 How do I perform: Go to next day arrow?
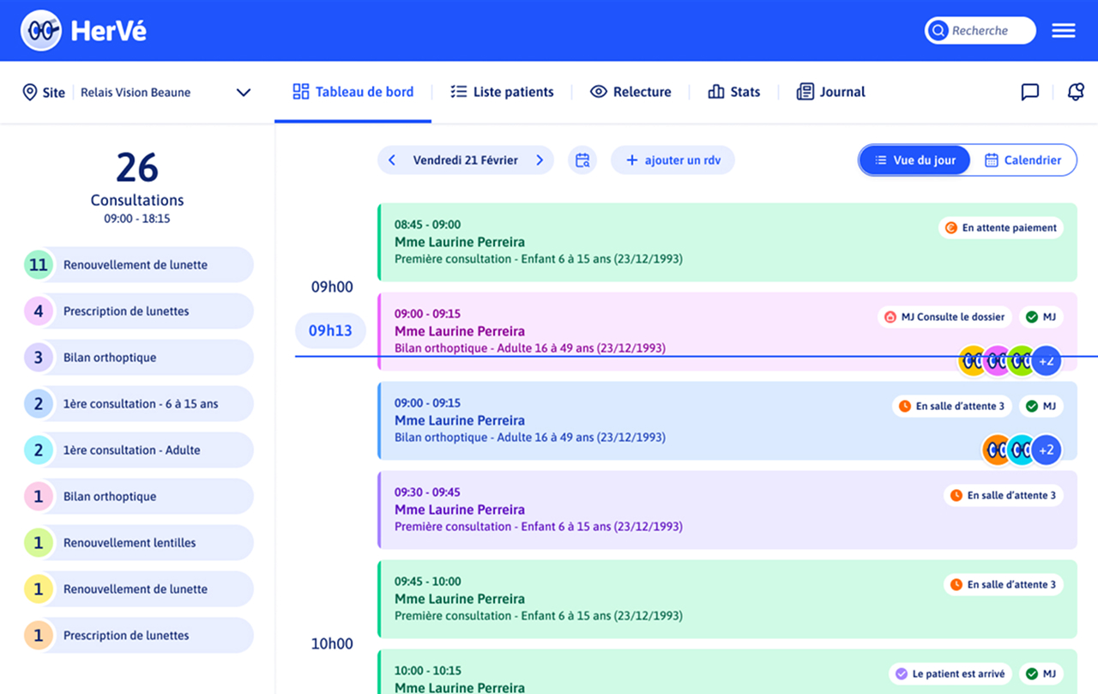[540, 160]
